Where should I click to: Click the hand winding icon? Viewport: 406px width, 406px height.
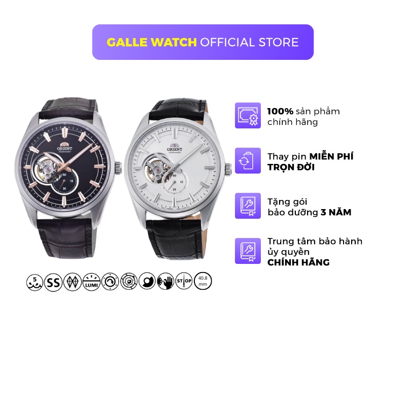(166, 281)
